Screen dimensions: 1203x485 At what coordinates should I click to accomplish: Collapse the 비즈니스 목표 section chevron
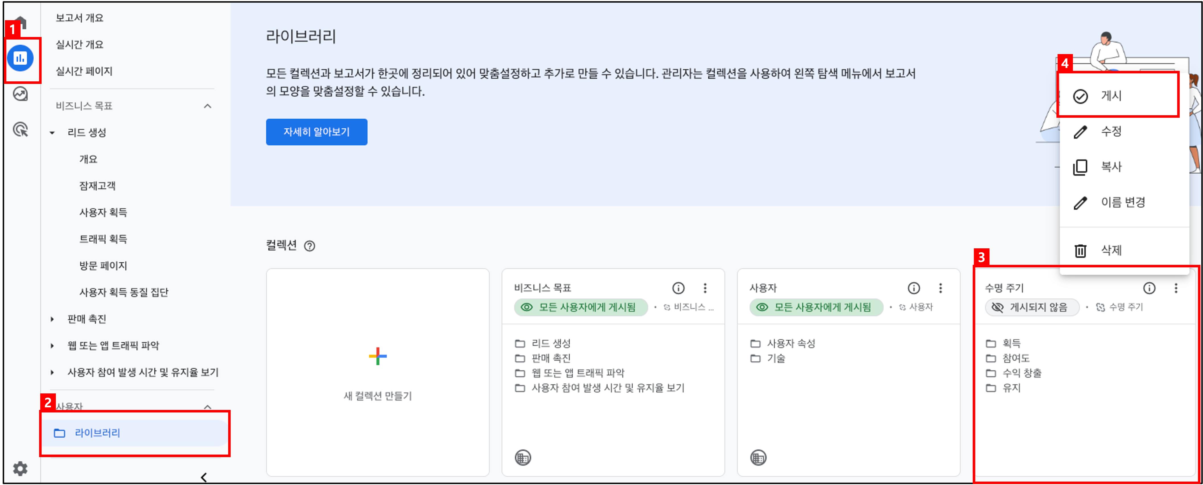point(208,106)
